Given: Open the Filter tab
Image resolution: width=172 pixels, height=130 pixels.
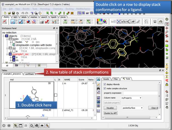Looking at the screenshot, I should pos(116,79).
